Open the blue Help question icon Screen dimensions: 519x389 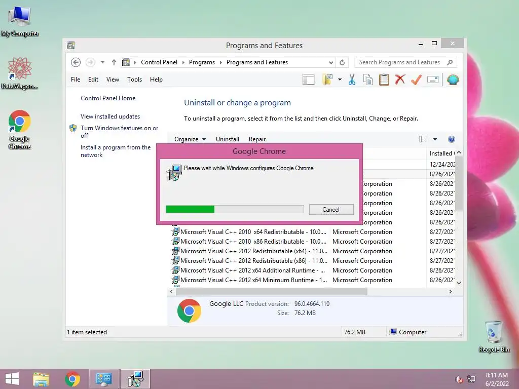point(452,139)
